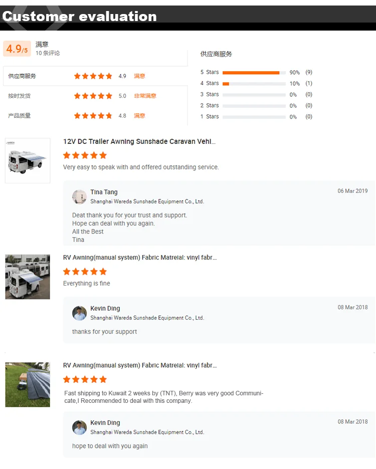Image resolution: width=376 pixels, height=469 pixels.
Task: Open the second RV Awning product title
Action: point(140,258)
